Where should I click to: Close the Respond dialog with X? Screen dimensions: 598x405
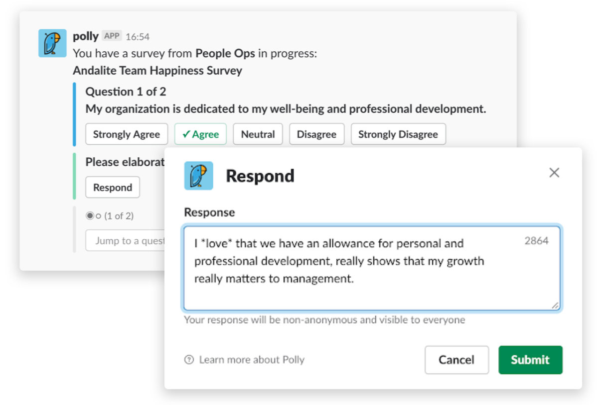(554, 173)
